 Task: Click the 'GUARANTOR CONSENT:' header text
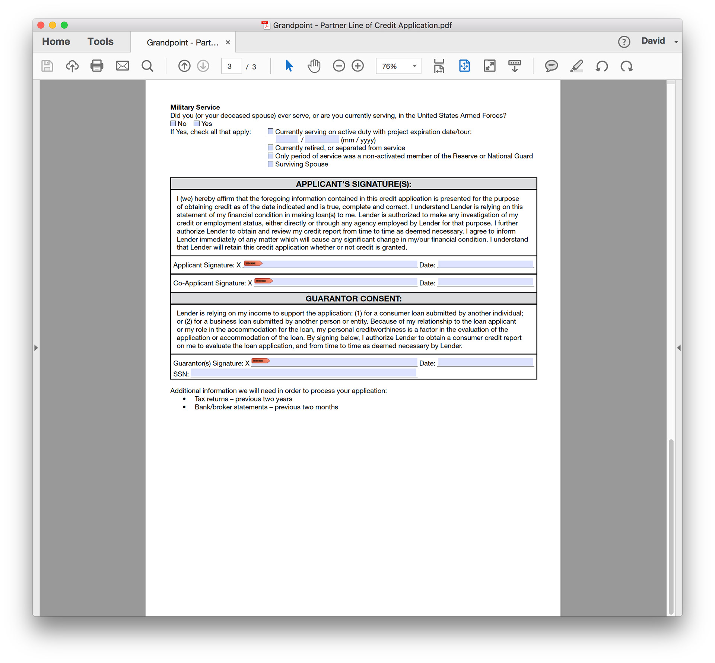click(x=353, y=298)
